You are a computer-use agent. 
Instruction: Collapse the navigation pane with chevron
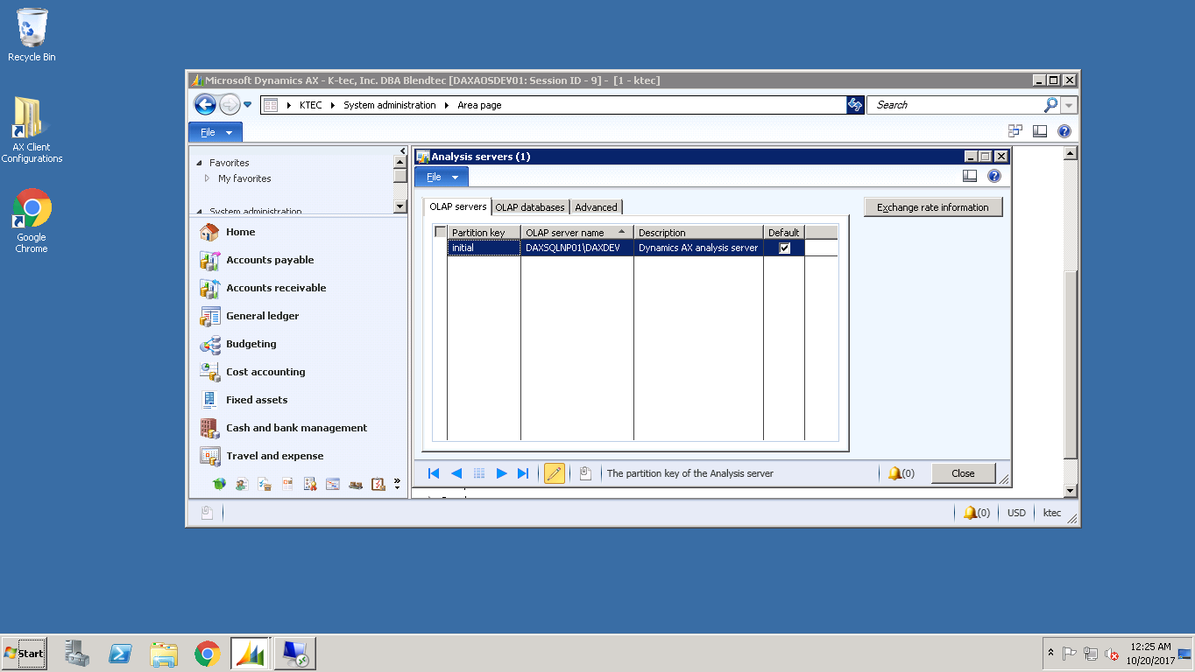pos(403,151)
